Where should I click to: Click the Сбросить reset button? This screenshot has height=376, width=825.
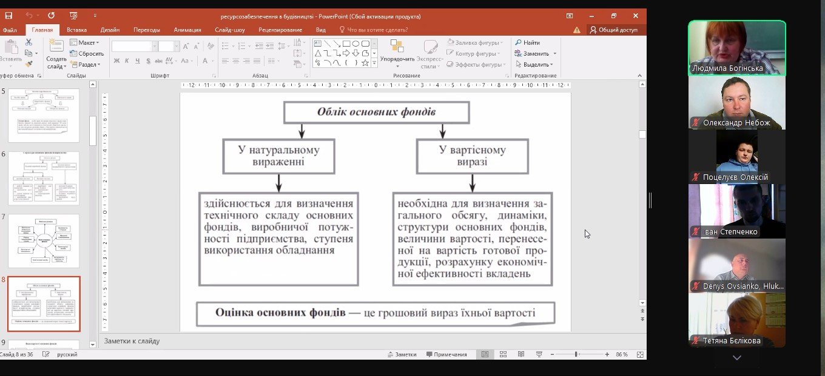(x=87, y=53)
